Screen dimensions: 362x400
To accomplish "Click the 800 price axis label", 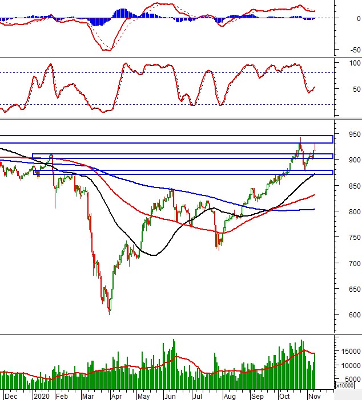I will pos(347,212).
